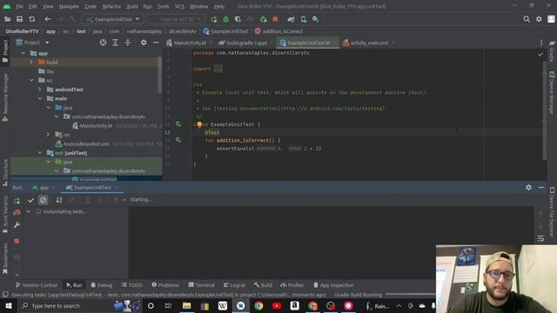Click the Sync Project with Gradle icon
The width and height of the screenshot is (557, 313).
click(291, 19)
